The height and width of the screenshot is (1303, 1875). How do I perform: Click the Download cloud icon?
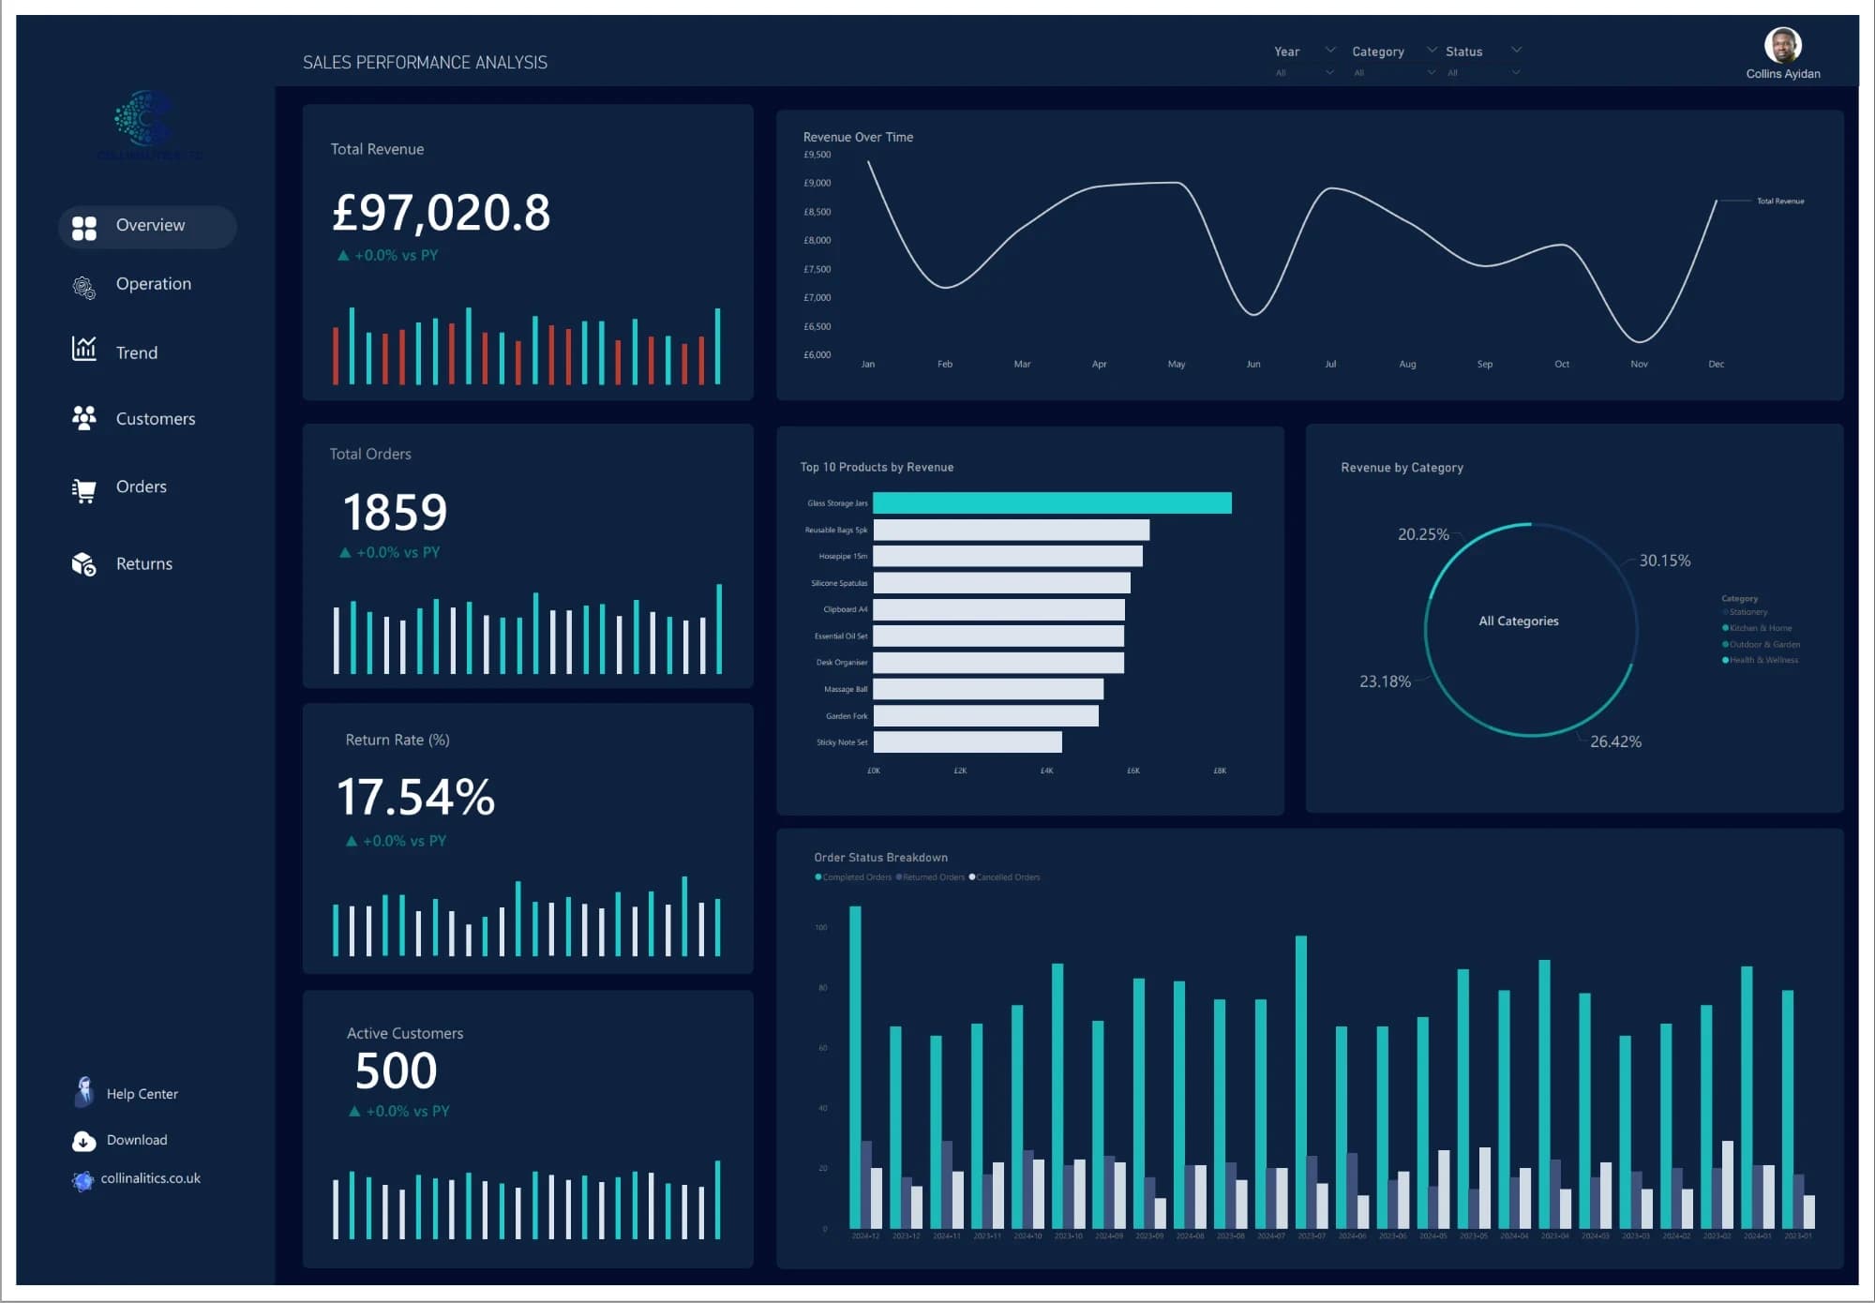click(x=83, y=1141)
